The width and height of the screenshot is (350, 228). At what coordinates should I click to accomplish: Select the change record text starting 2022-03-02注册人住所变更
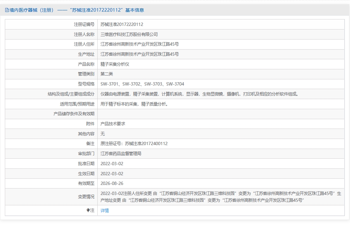[221, 197]
